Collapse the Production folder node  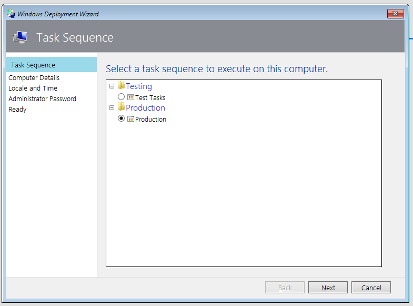tap(112, 108)
